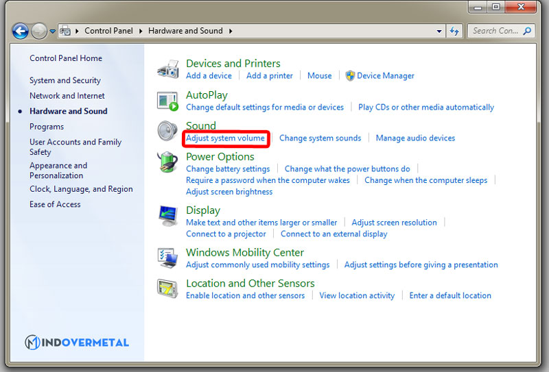Click Enable location and other sensors
Screen dimensions: 549x372
(x=245, y=295)
